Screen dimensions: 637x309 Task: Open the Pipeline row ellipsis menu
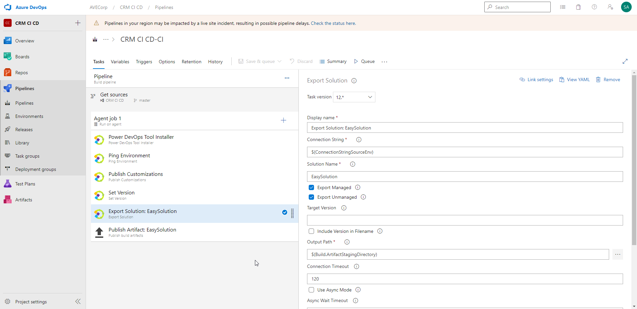pyautogui.click(x=287, y=78)
